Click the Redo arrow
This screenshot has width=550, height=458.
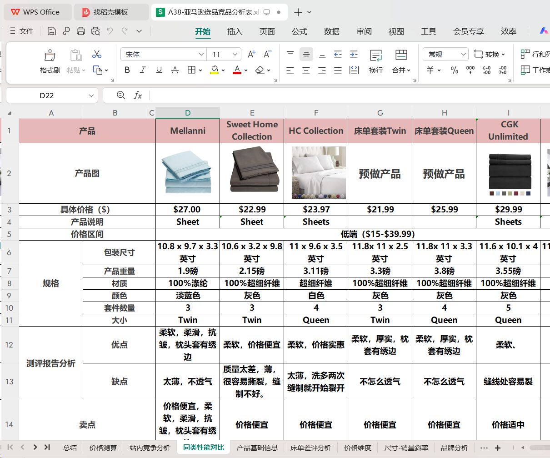coord(125,31)
